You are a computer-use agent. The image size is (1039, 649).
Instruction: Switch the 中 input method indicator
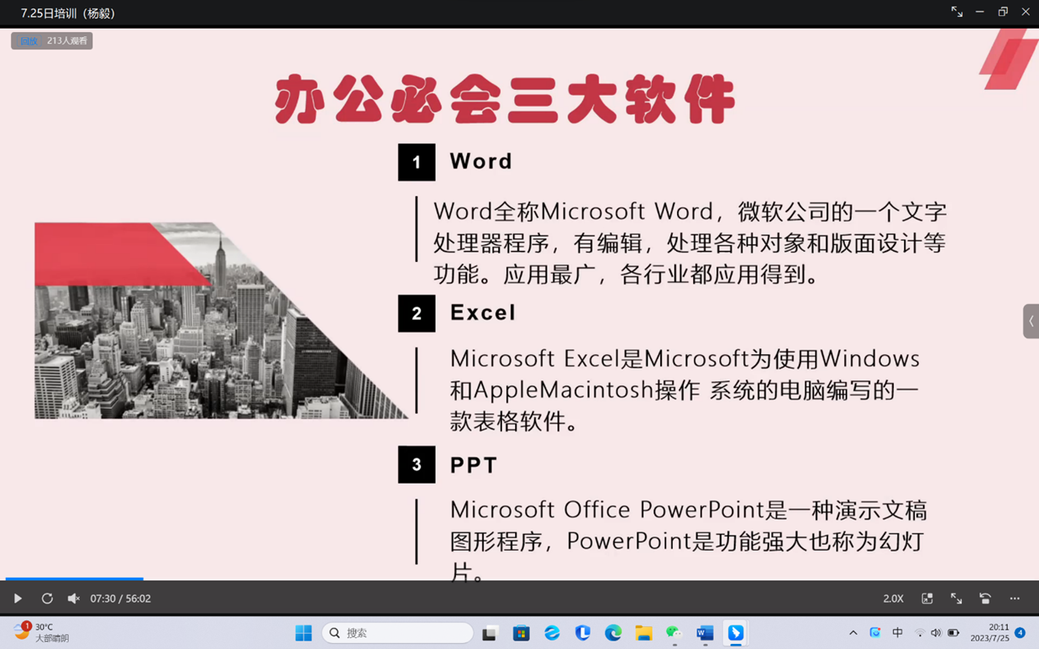tap(897, 633)
